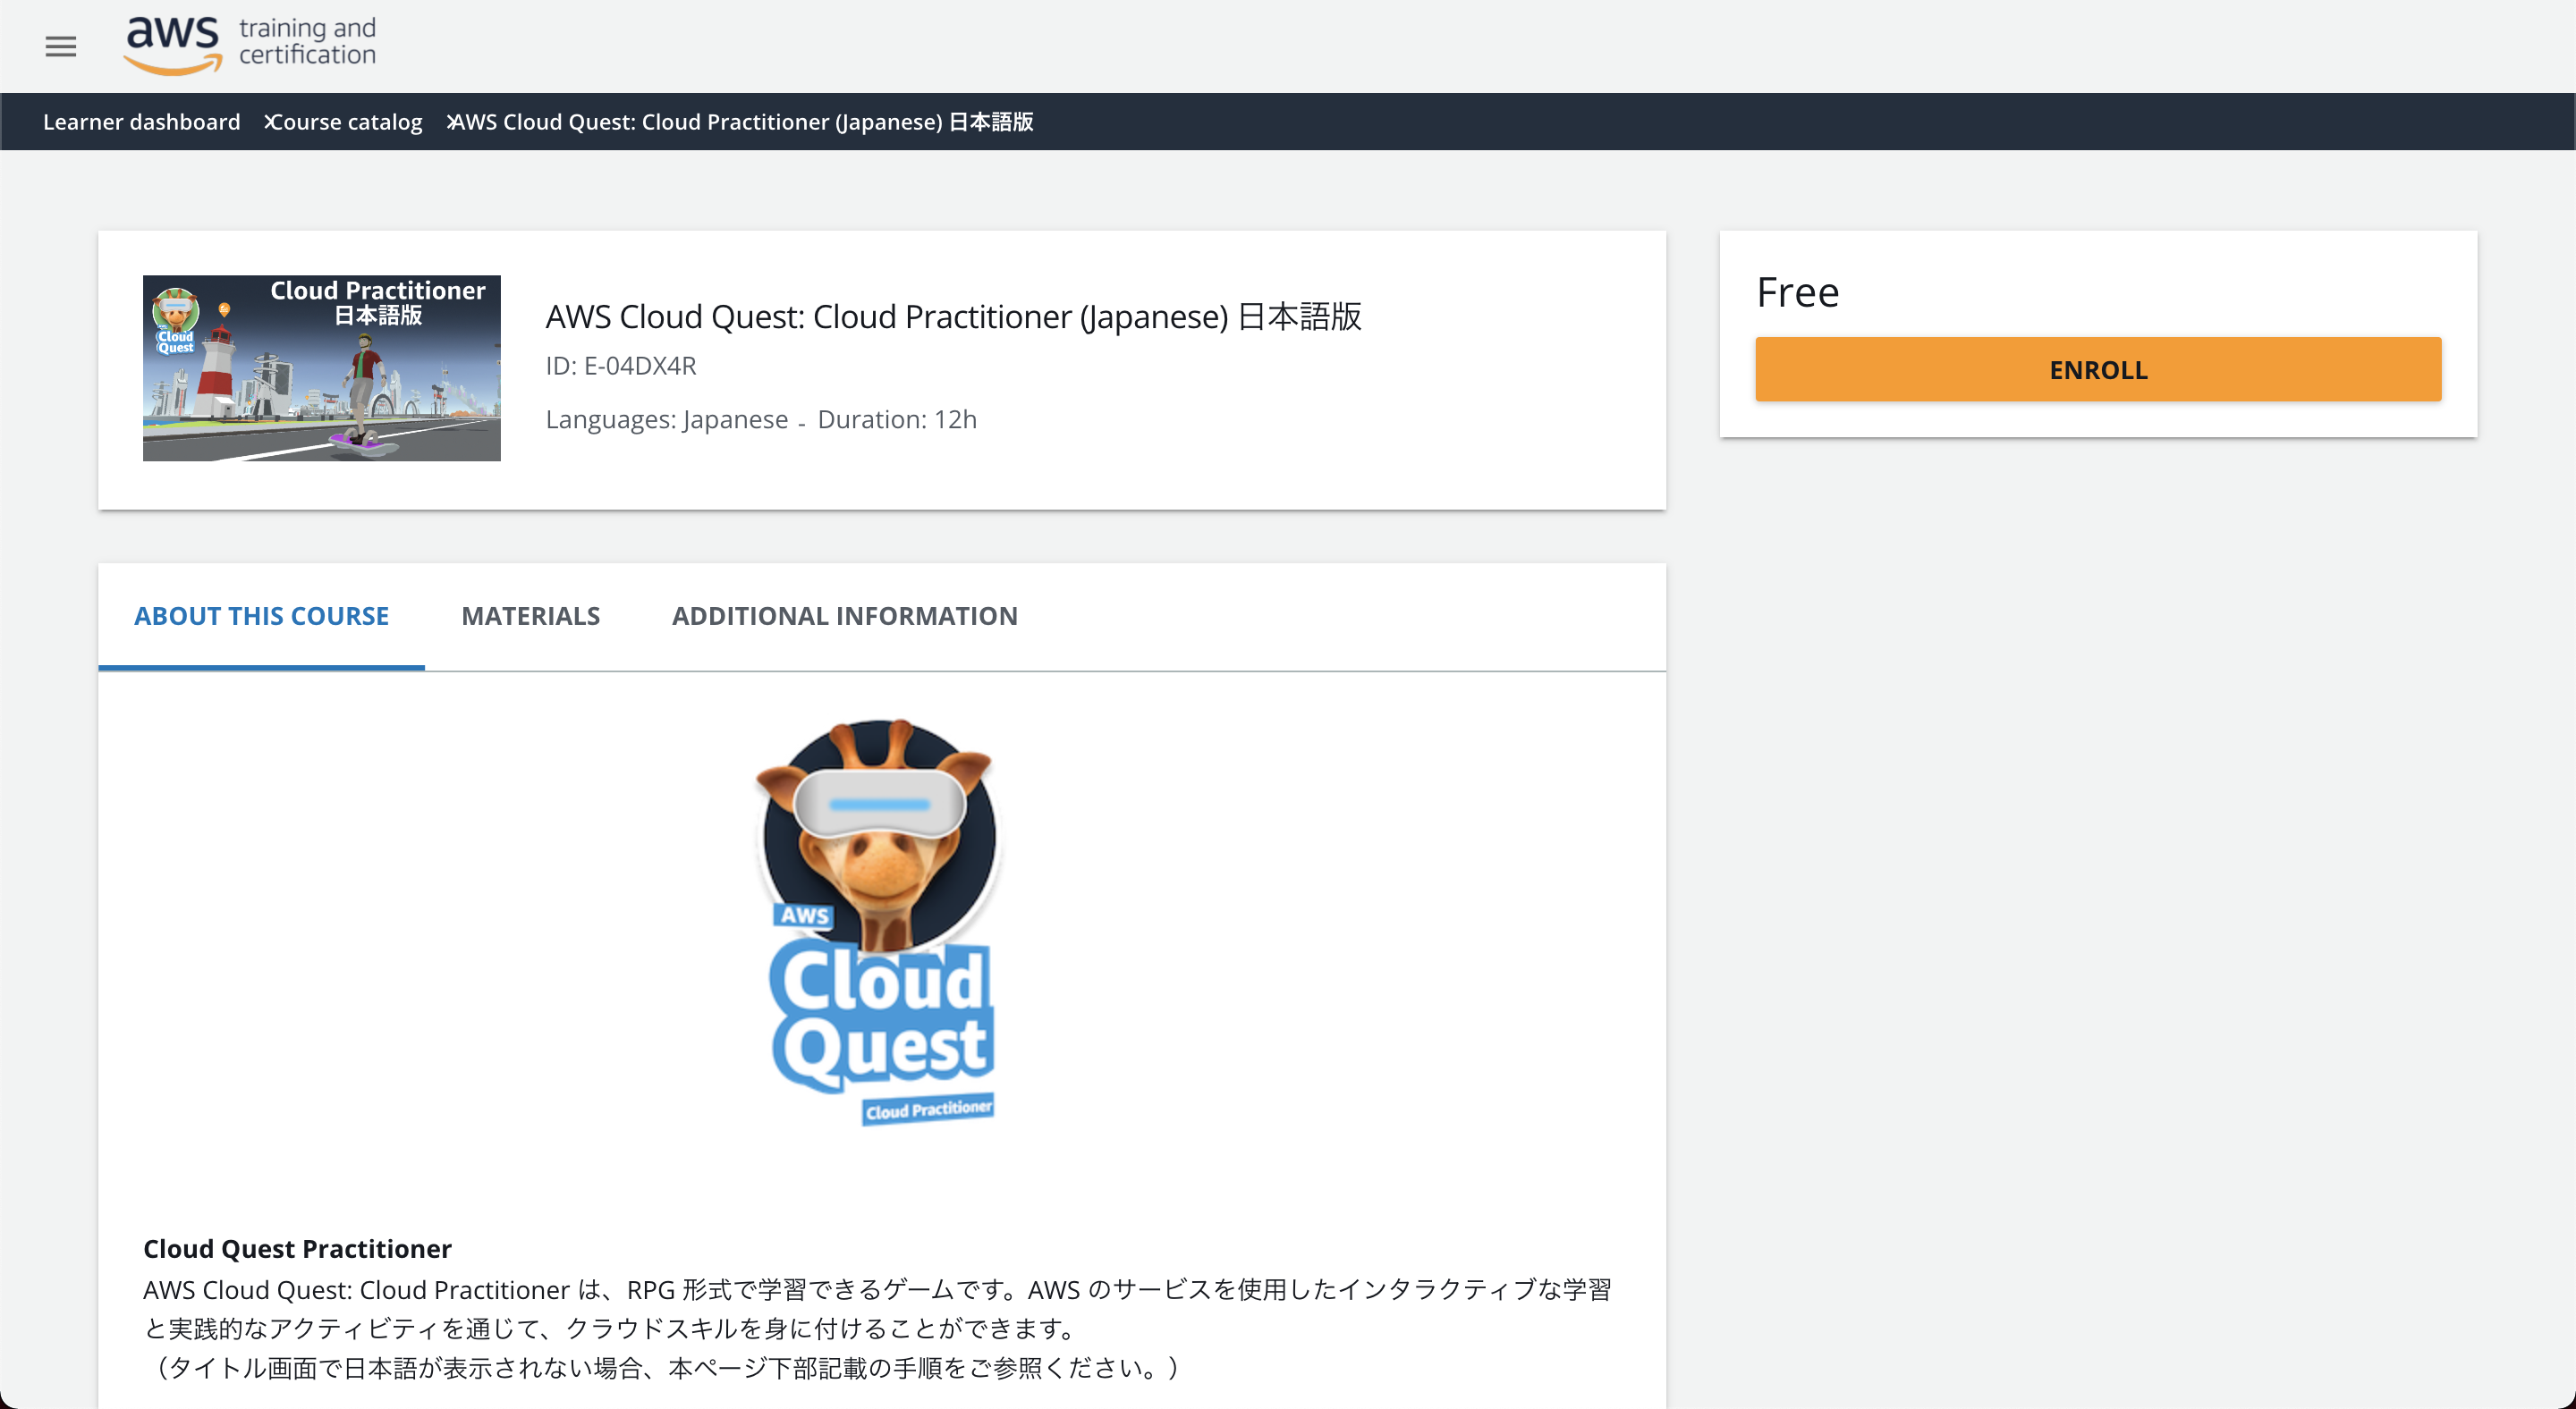
Task: Open the Learner dashboard
Action: tap(141, 122)
